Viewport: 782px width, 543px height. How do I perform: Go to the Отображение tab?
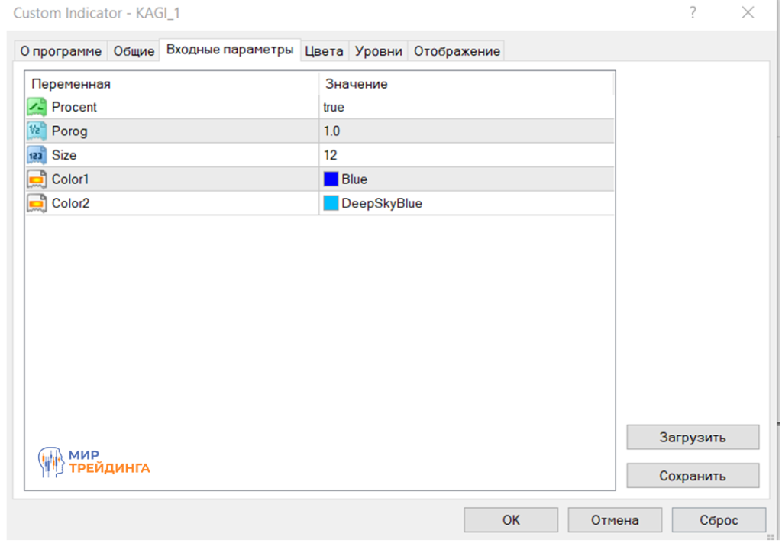tap(457, 51)
